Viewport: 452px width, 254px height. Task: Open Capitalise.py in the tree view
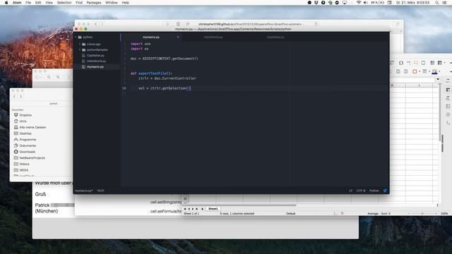(x=95, y=55)
